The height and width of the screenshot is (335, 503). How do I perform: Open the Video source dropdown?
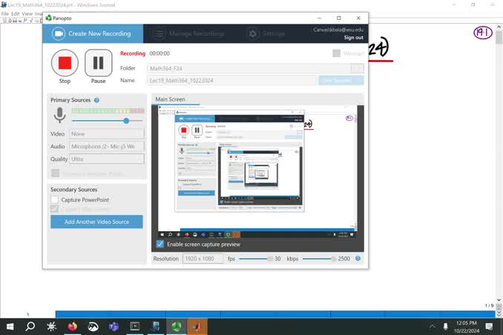click(x=107, y=134)
